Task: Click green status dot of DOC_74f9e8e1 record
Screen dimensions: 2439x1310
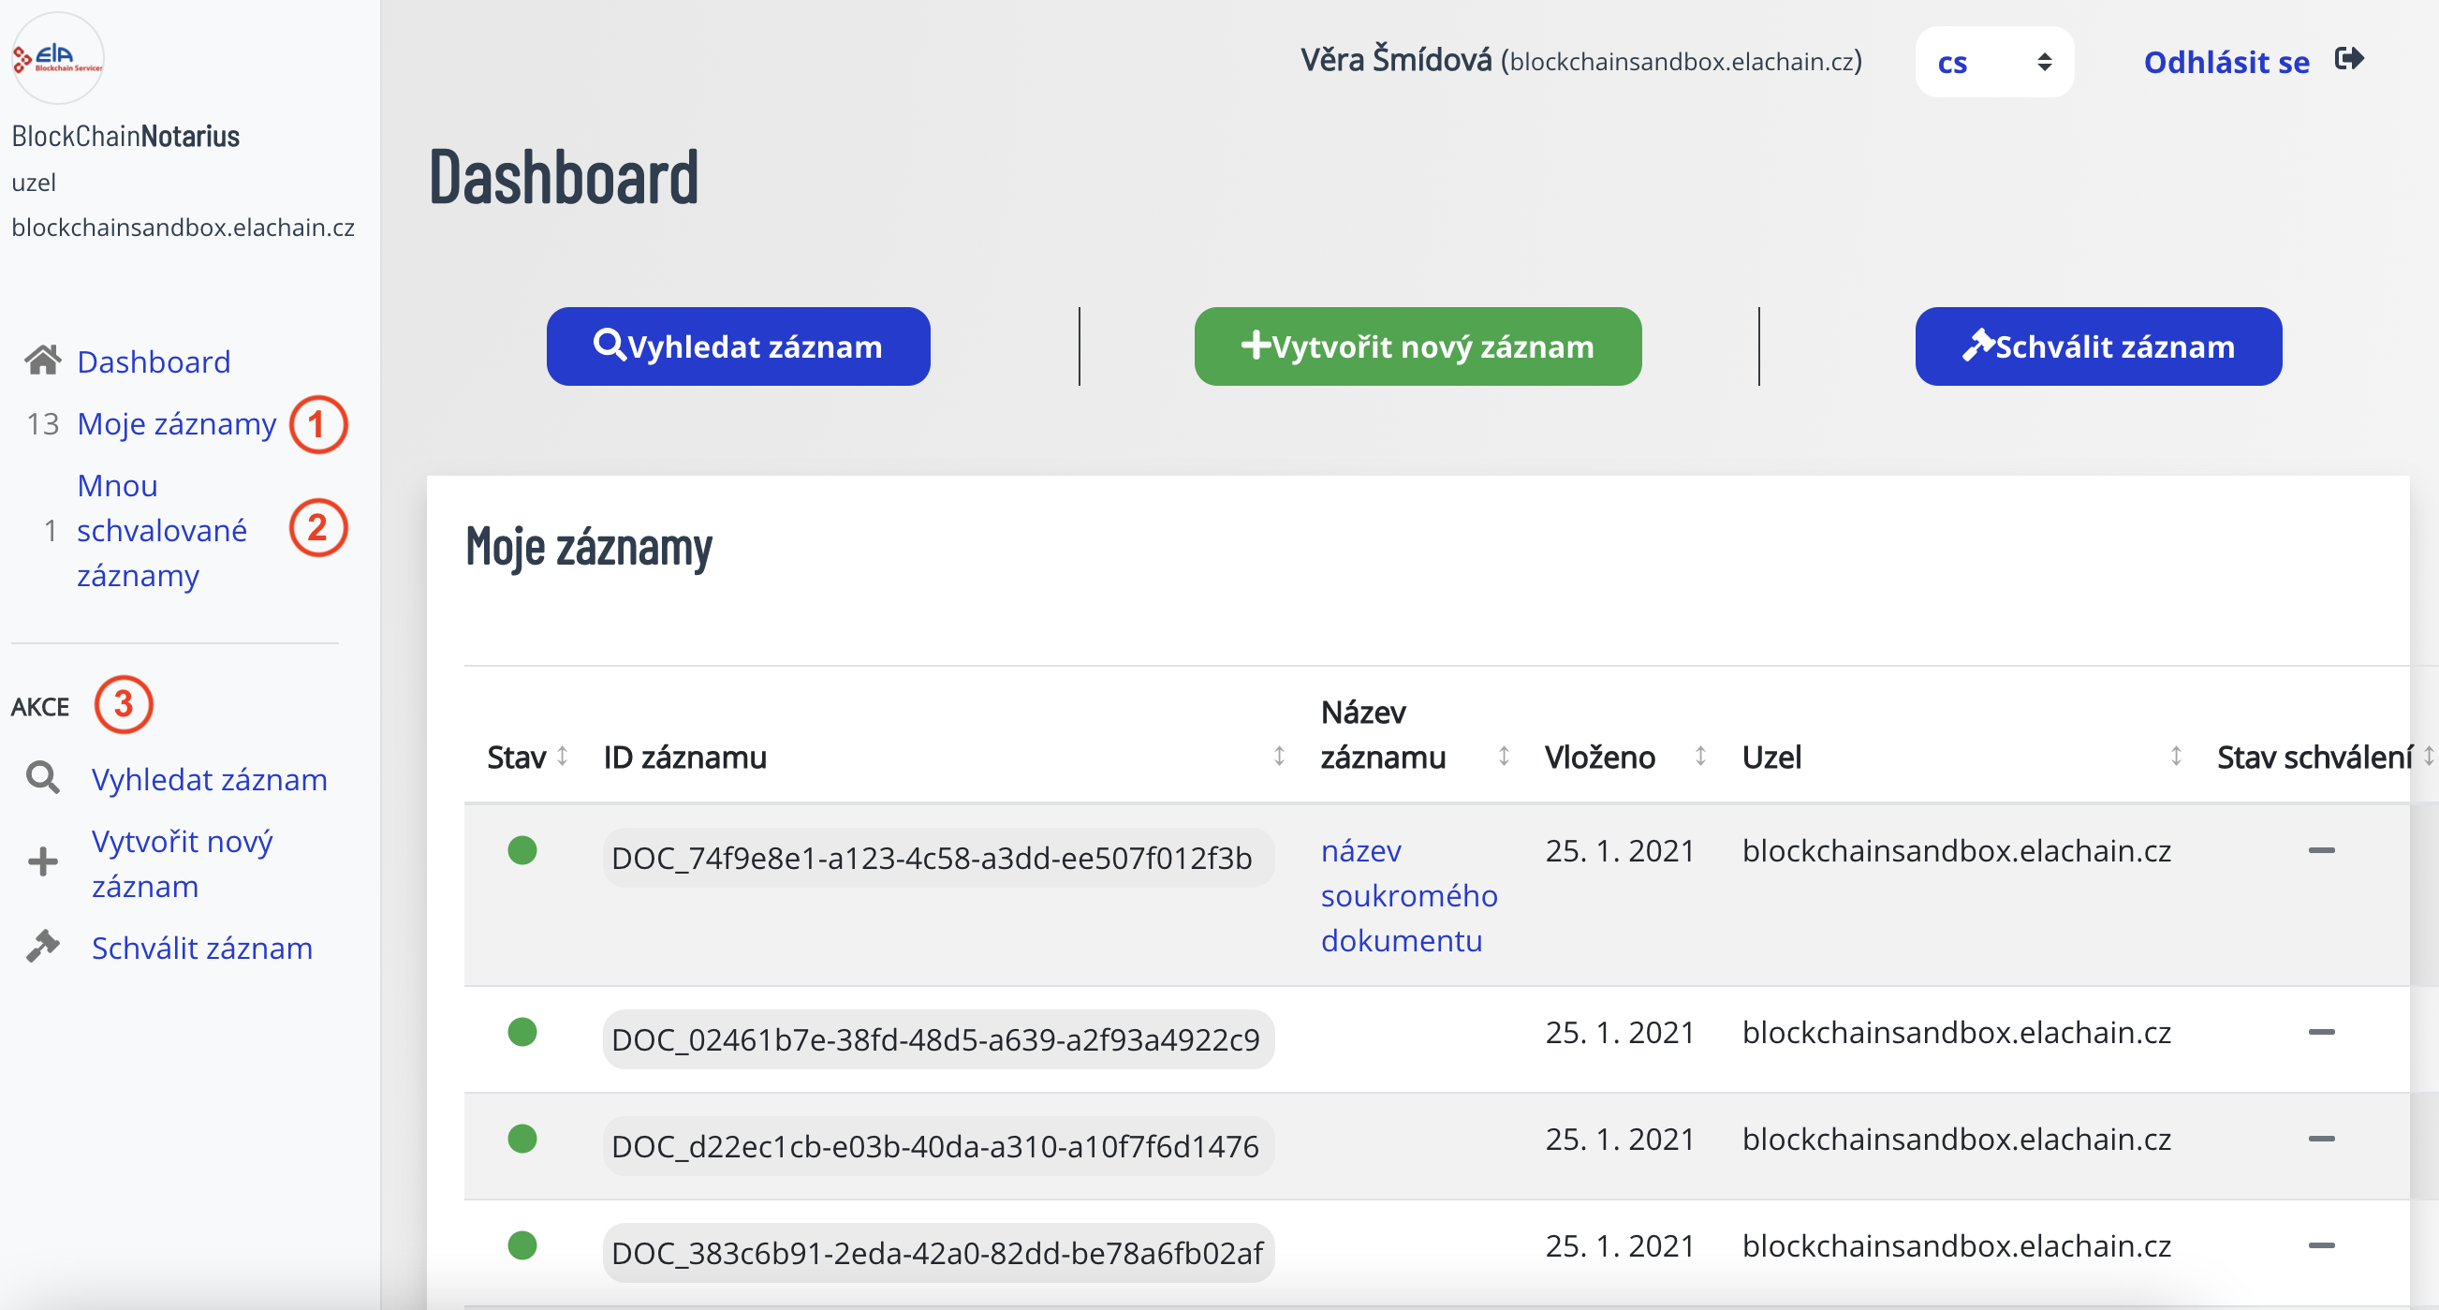Action: (x=522, y=850)
